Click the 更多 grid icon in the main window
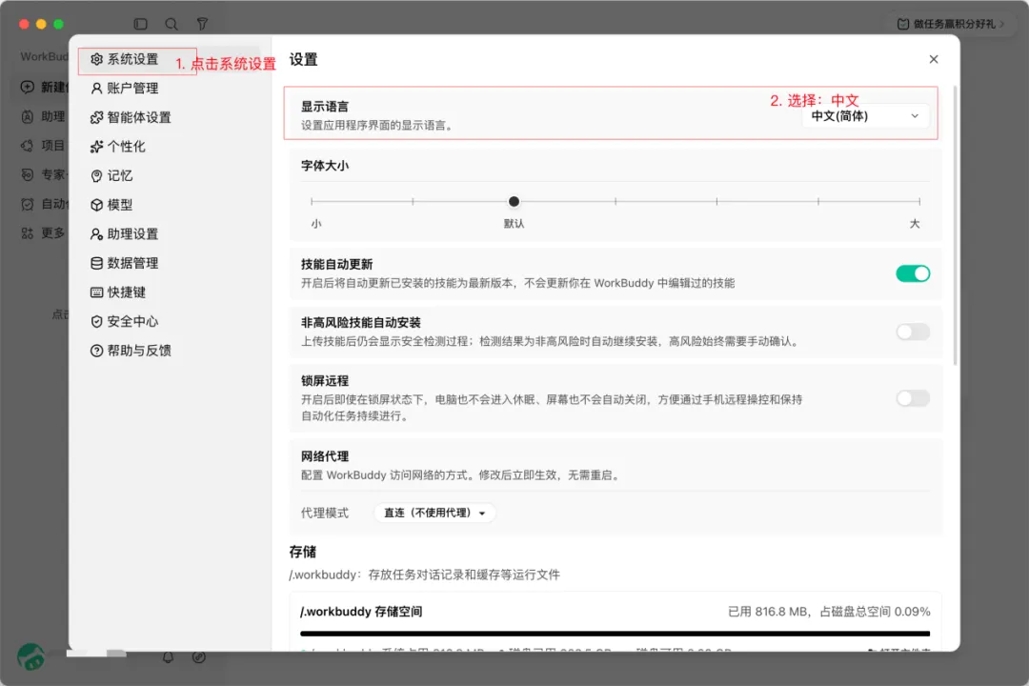Screen dimensions: 1029x686 (28, 233)
